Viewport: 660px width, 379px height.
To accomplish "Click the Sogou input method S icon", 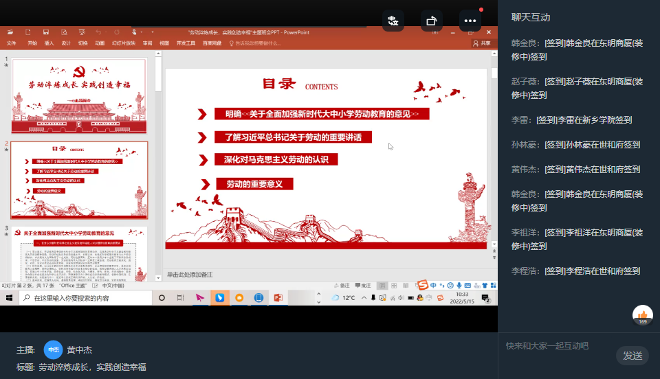I will [423, 285].
